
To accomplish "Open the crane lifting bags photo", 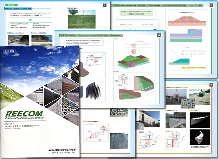I will click(176, 97).
